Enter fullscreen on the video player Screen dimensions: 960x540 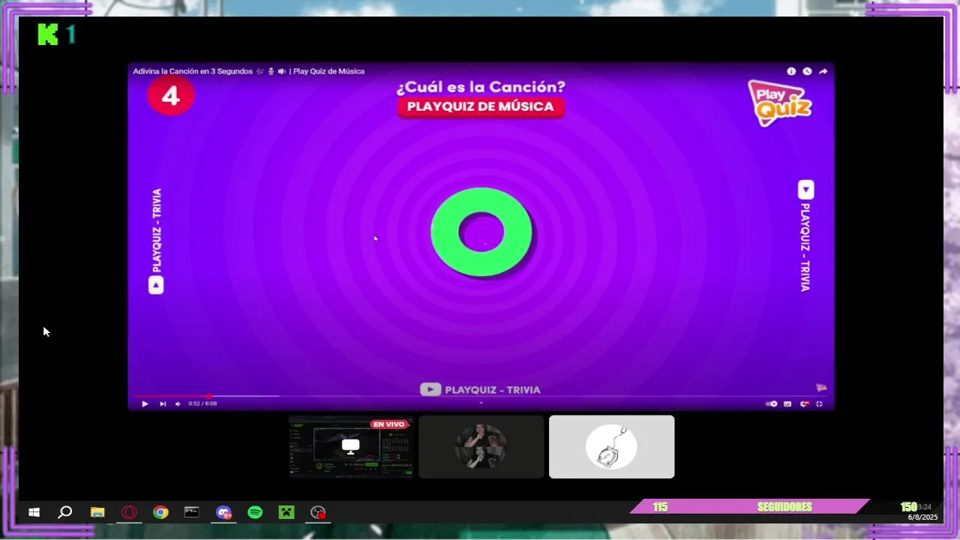pos(819,403)
